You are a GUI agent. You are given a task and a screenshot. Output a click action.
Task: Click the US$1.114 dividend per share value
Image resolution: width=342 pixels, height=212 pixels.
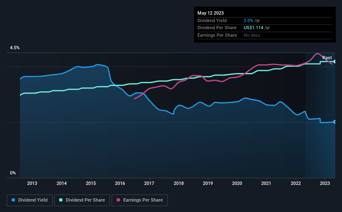click(253, 28)
